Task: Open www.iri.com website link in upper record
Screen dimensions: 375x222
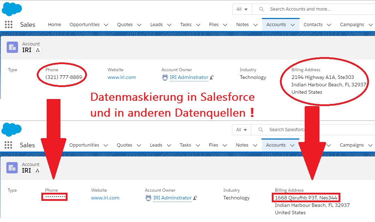Action: pyautogui.click(x=122, y=78)
